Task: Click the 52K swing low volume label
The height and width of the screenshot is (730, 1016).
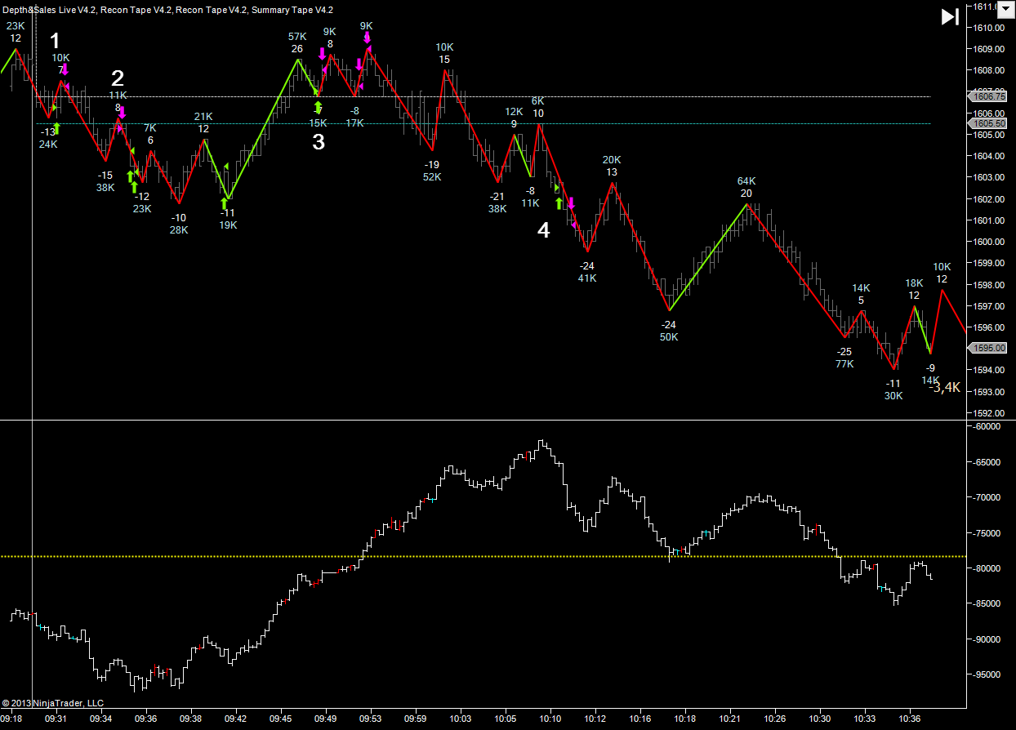Action: tap(432, 176)
